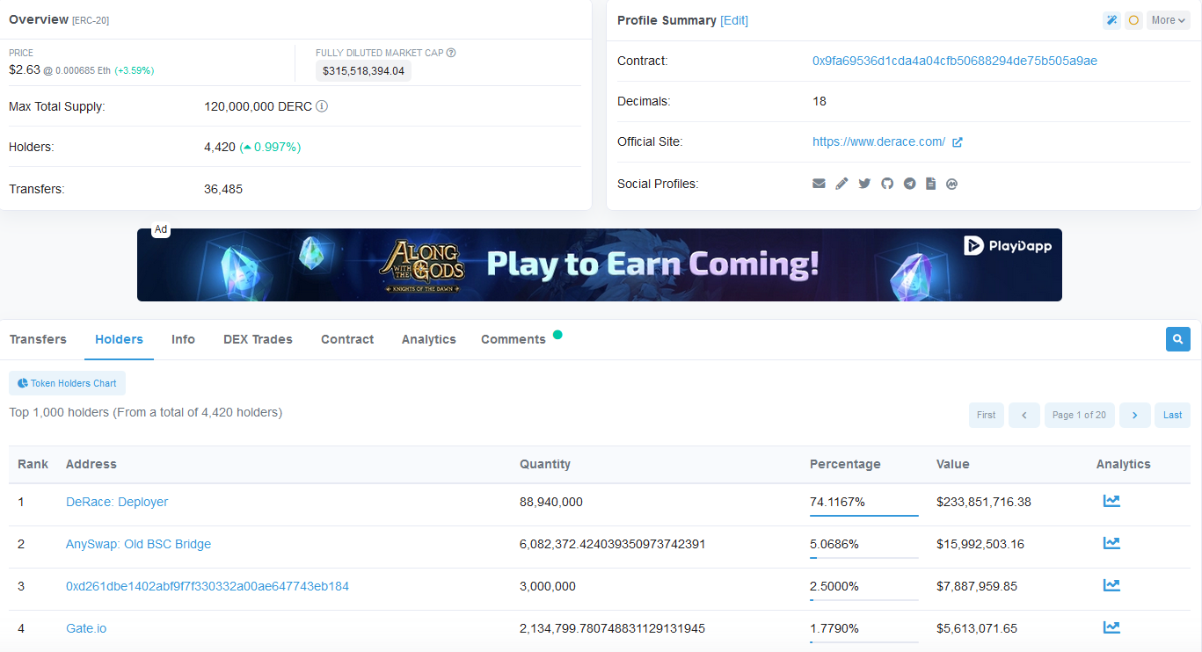Switch to the Transfers tab
The height and width of the screenshot is (652, 1202).
(38, 339)
